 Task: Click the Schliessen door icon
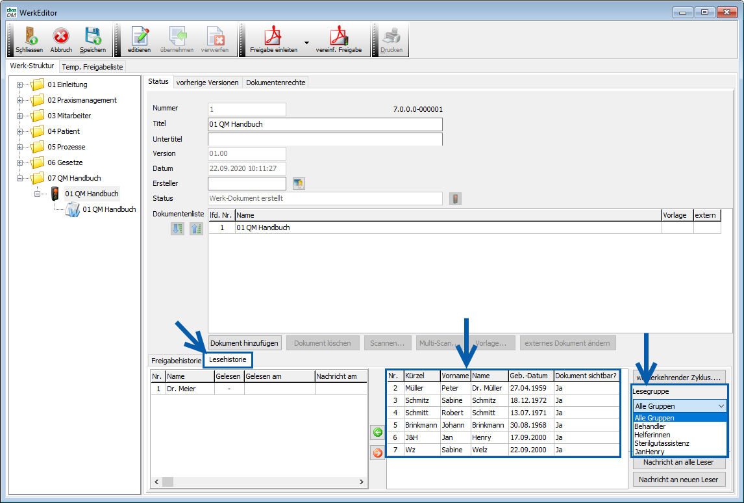(x=29, y=36)
